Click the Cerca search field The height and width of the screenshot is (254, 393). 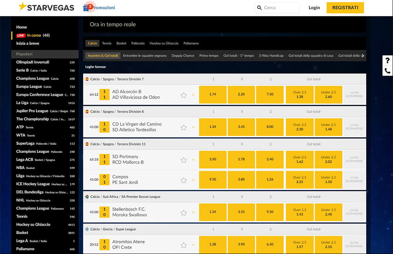pos(277,8)
